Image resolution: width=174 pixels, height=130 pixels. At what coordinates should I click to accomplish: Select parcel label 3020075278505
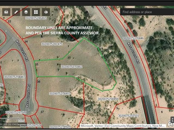coord(60,127)
